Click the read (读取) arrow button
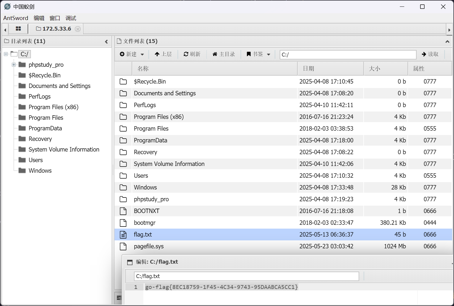This screenshot has height=306, width=454. pos(430,54)
